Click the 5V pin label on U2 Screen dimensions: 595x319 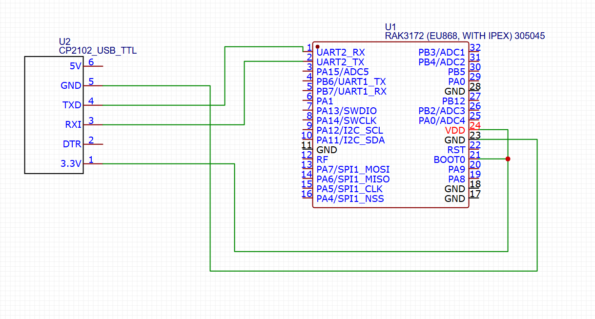[x=75, y=66]
